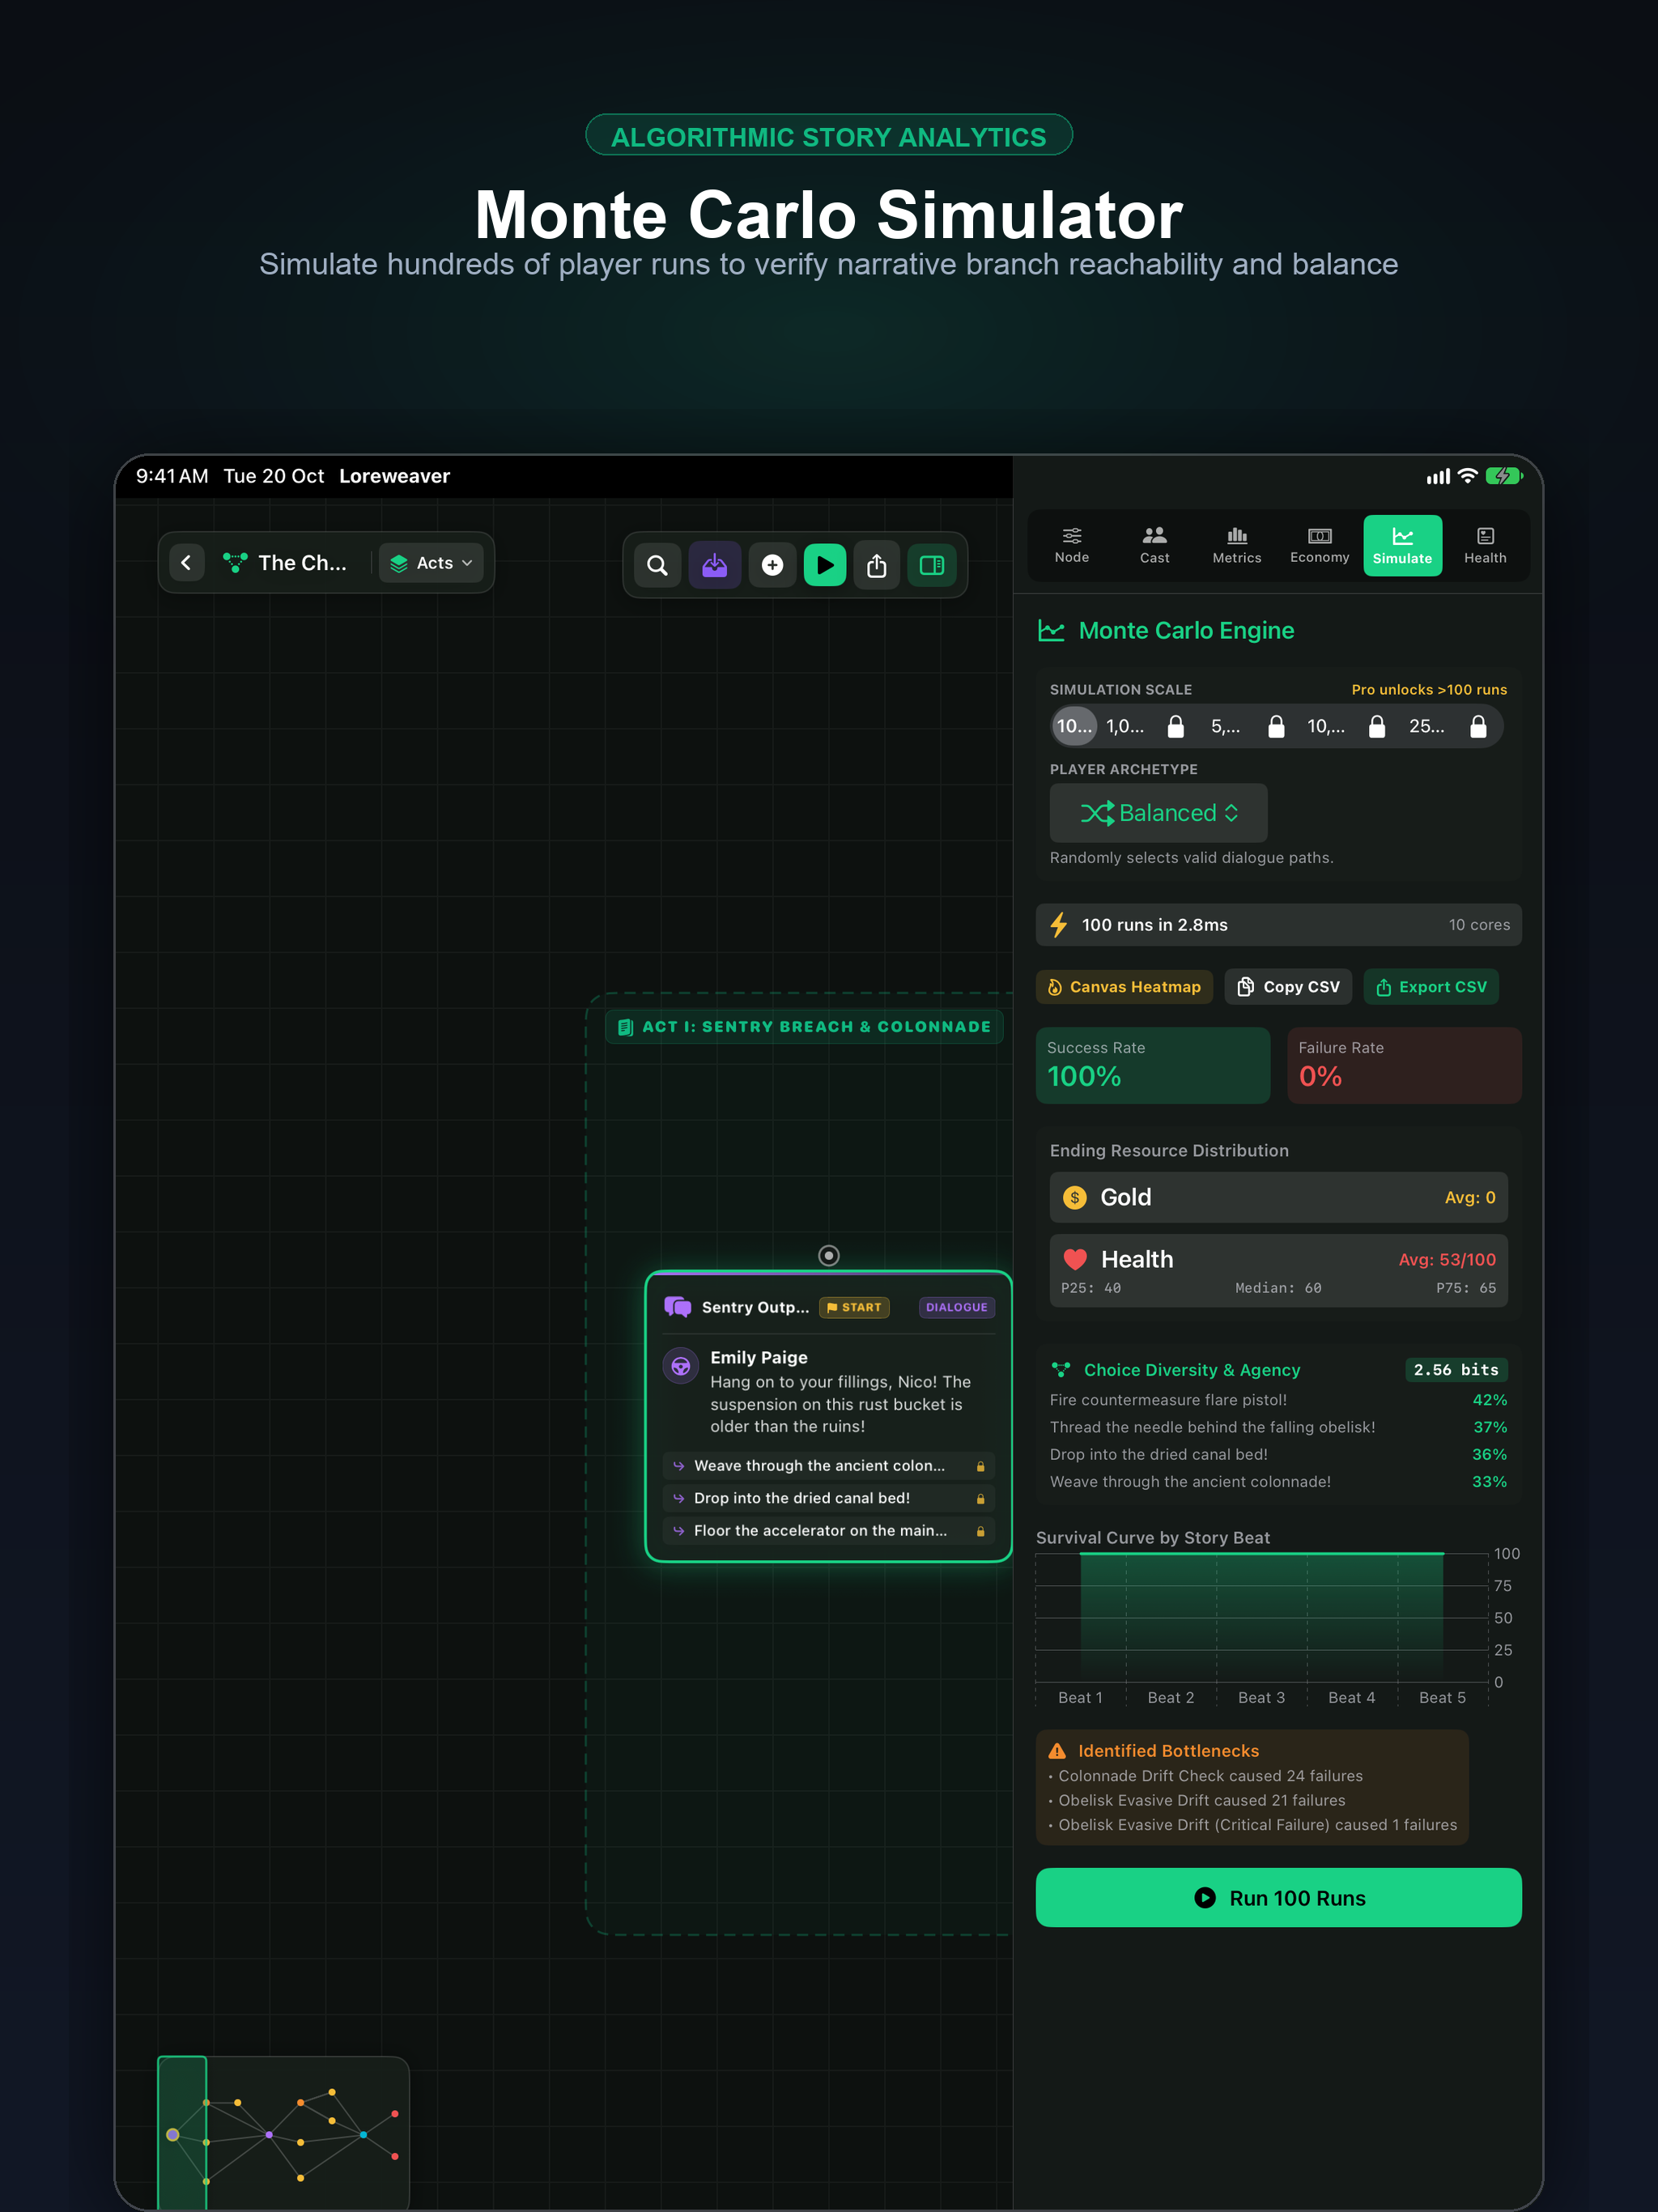Choose the locked 25... runs scale
The image size is (1658, 2212).
1448,726
